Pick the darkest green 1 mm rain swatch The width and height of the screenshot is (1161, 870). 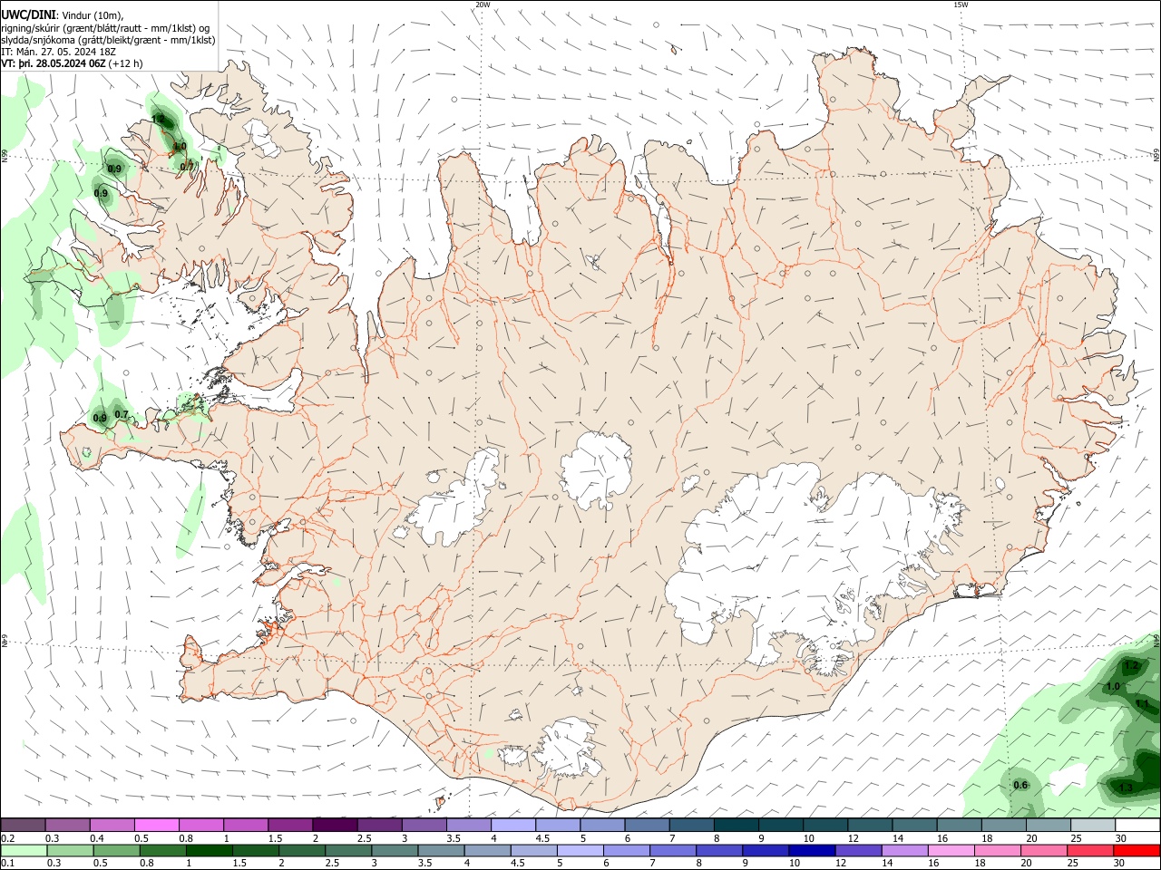(x=209, y=850)
